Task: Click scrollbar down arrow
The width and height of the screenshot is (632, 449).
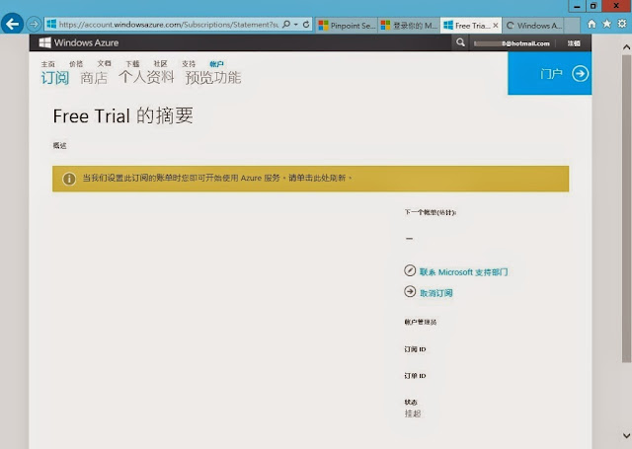Action: [x=626, y=435]
